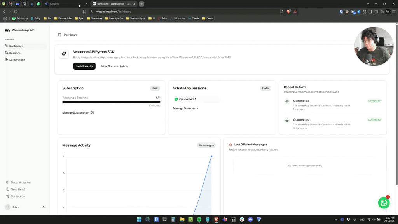Click Manage Sessions link
398x224 pixels.
[185, 108]
